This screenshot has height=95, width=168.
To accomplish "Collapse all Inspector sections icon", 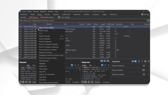I will 142,61.
